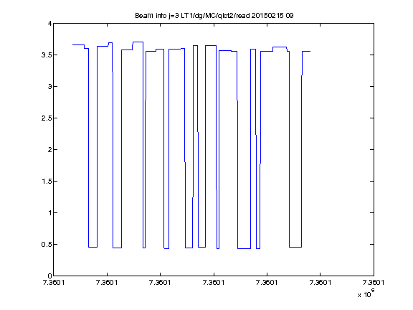The image size is (413, 310).
Task: Click the y-axis label 3
Action: 49,86
